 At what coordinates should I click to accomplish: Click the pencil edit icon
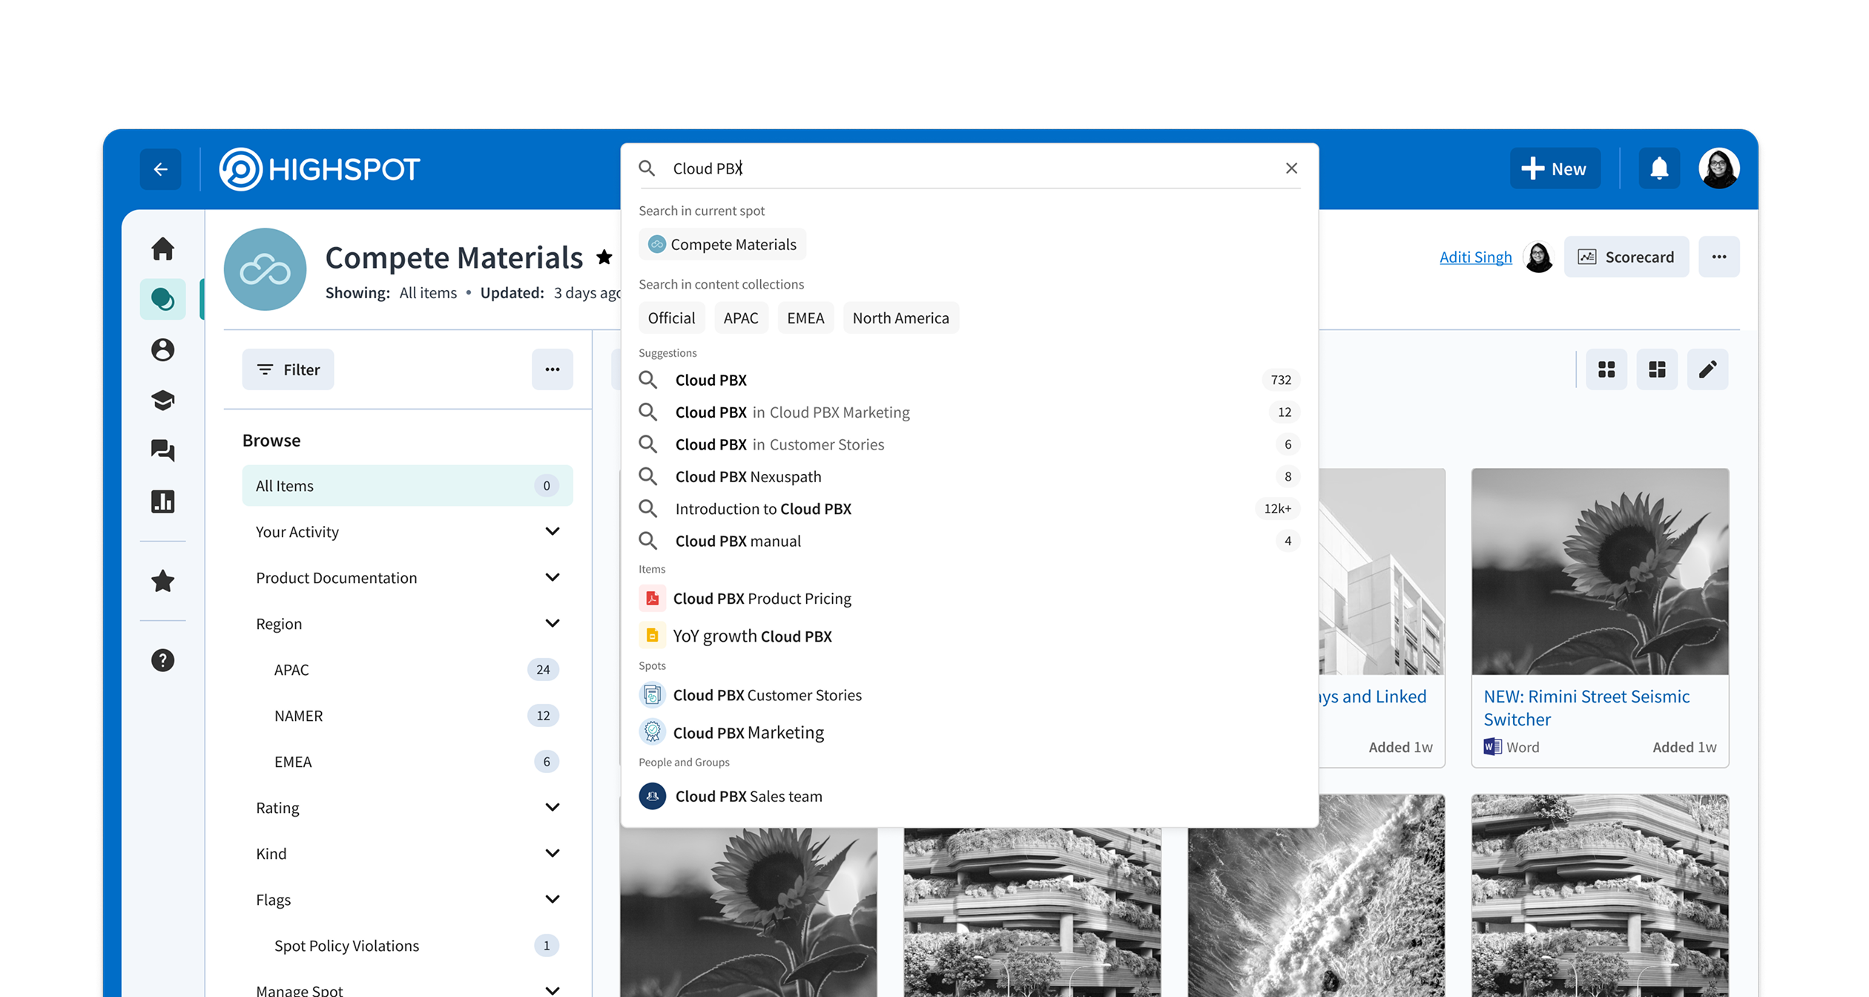1707,369
